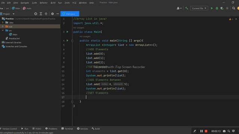Click line number 17 in the gutter
The height and width of the screenshot is (134, 239).
pyautogui.click(x=63, y=97)
